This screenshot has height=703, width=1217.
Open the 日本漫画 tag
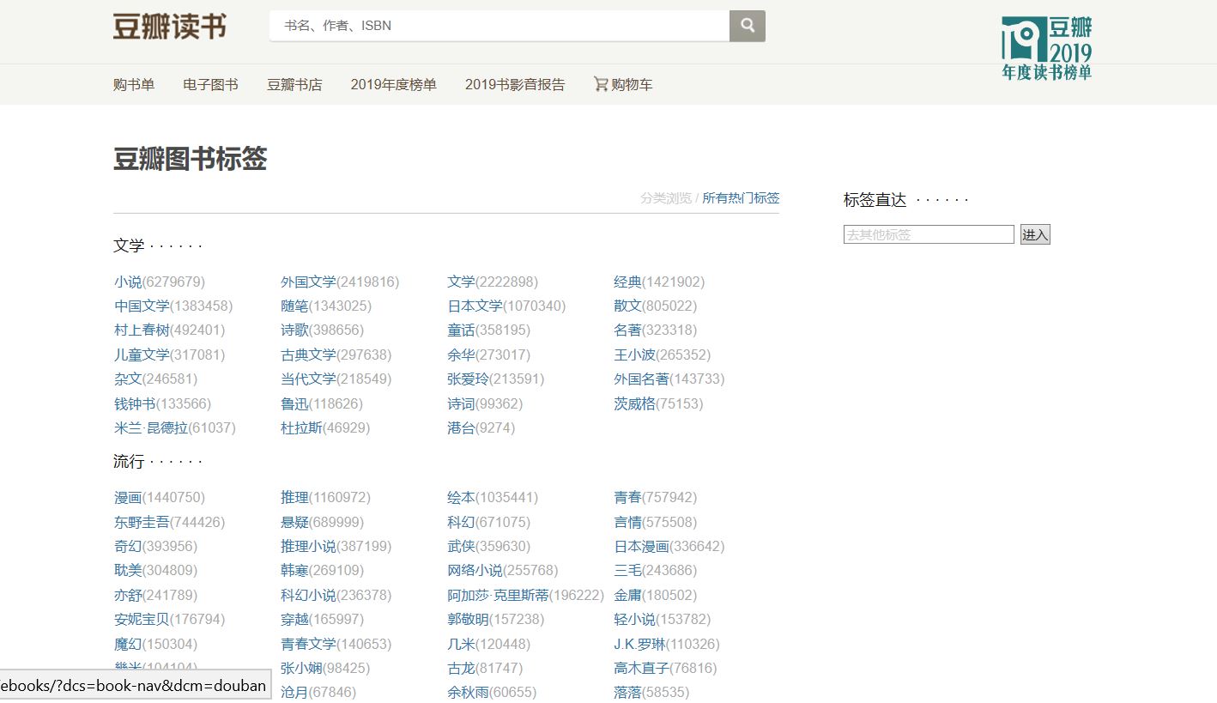click(x=641, y=546)
